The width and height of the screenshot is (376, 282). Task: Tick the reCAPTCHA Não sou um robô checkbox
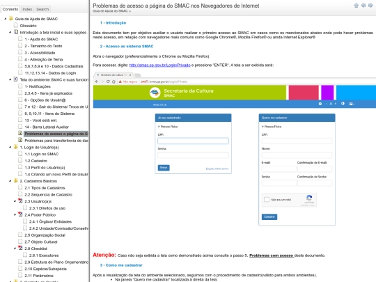(267, 200)
